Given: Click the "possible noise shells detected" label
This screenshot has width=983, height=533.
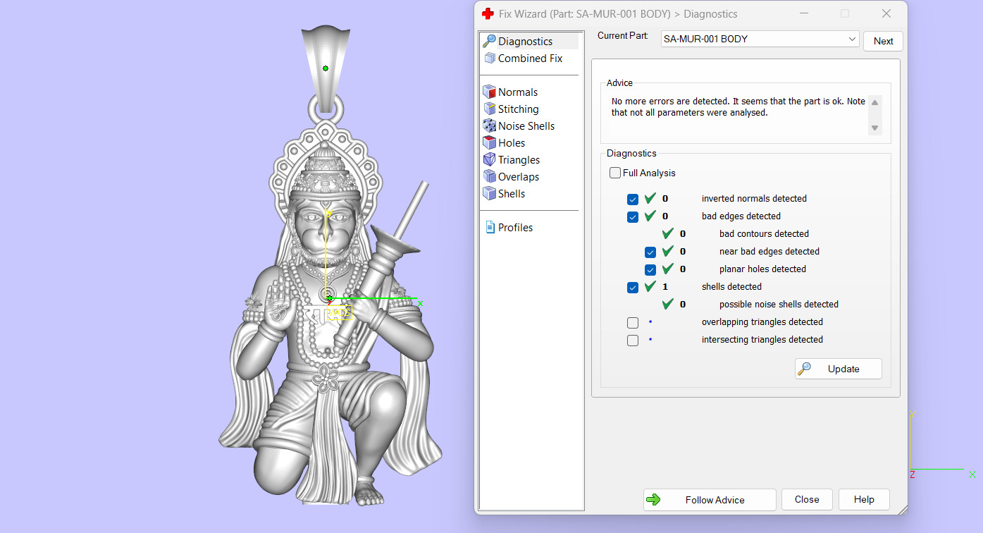Looking at the screenshot, I should click(779, 305).
